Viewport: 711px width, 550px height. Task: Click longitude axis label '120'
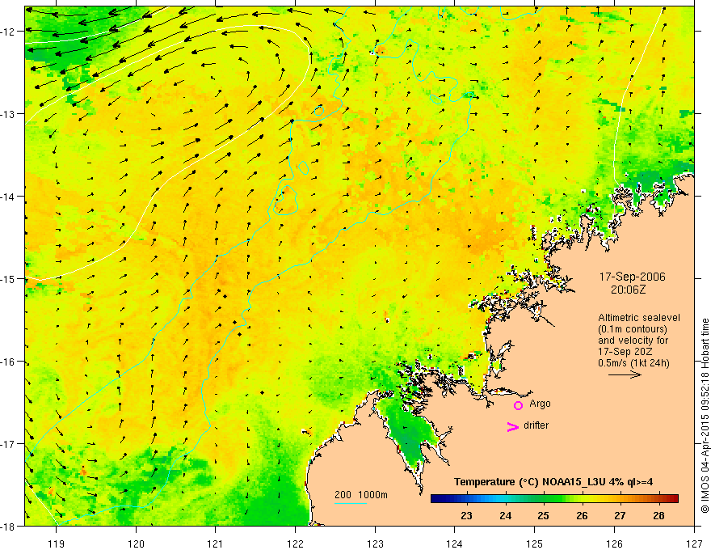[136, 544]
